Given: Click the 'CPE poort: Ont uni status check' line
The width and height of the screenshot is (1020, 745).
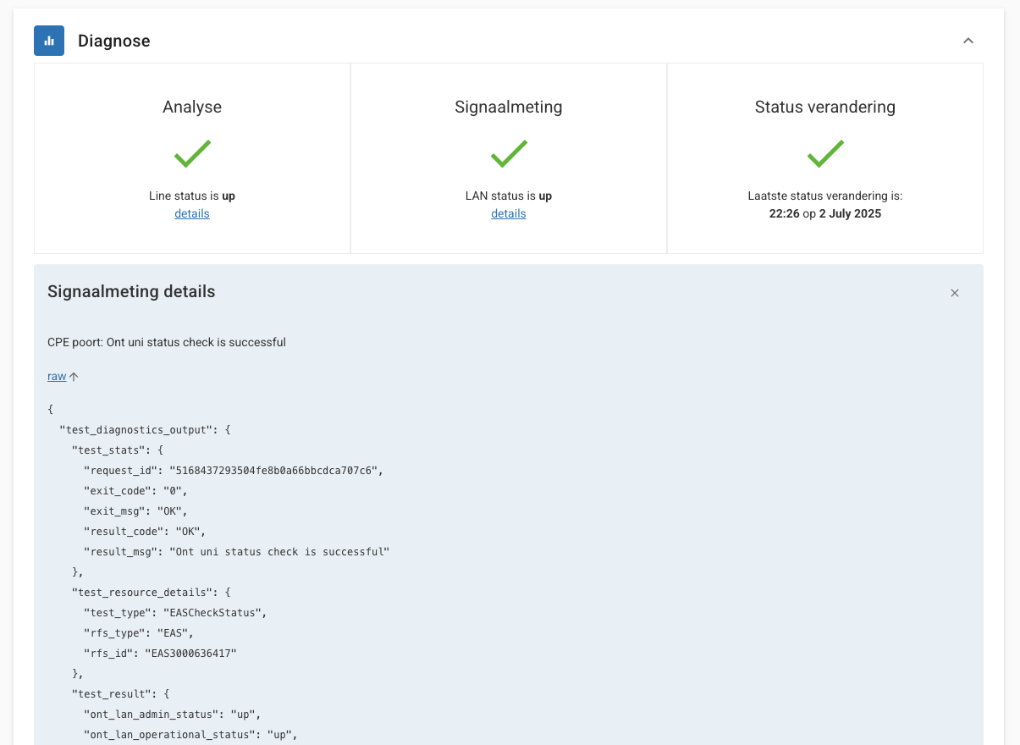Looking at the screenshot, I should 167,342.
